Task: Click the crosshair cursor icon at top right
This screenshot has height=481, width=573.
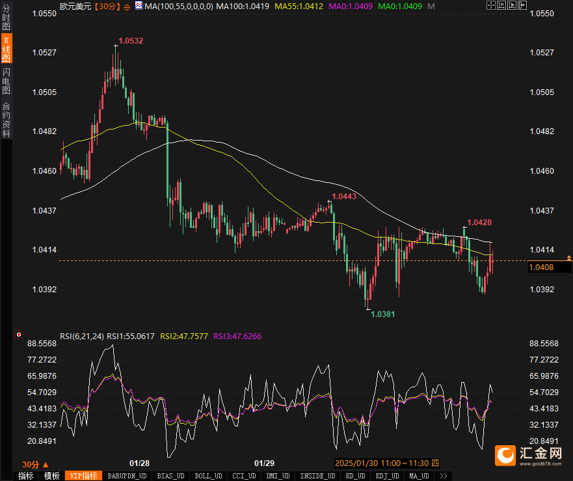Action: pyautogui.click(x=491, y=5)
